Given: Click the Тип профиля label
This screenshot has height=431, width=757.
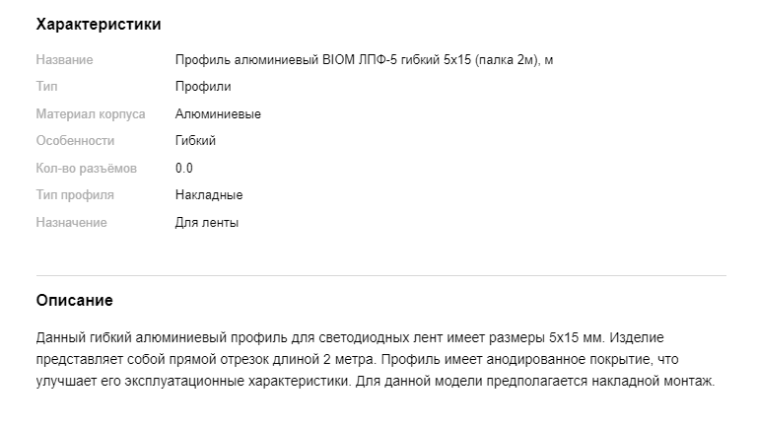Looking at the screenshot, I should coord(75,195).
